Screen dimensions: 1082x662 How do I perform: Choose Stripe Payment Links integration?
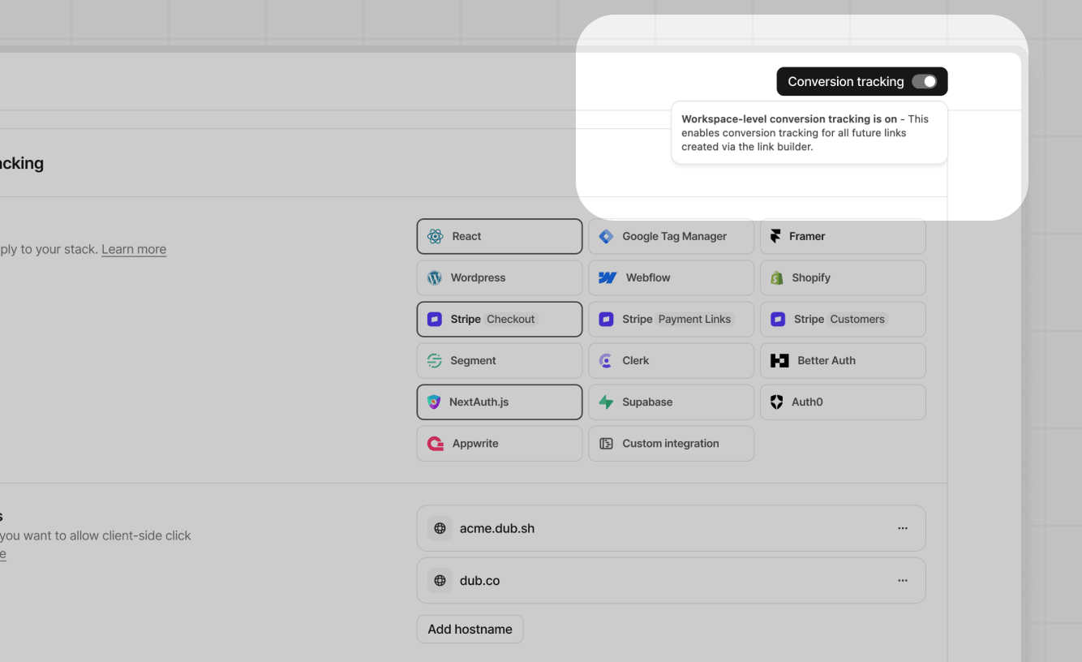pos(672,319)
